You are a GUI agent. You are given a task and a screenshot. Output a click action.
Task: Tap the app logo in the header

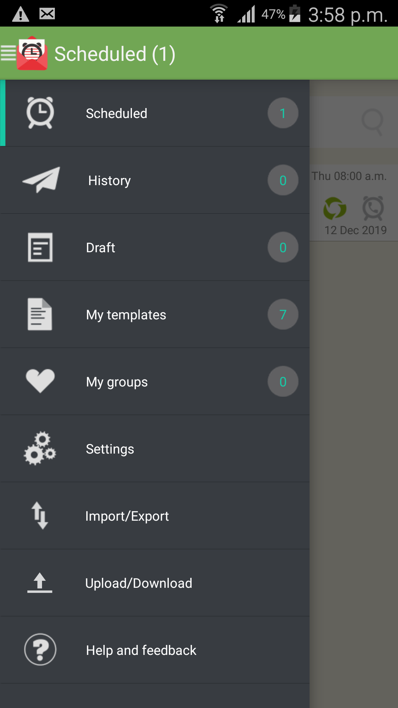[x=32, y=53]
